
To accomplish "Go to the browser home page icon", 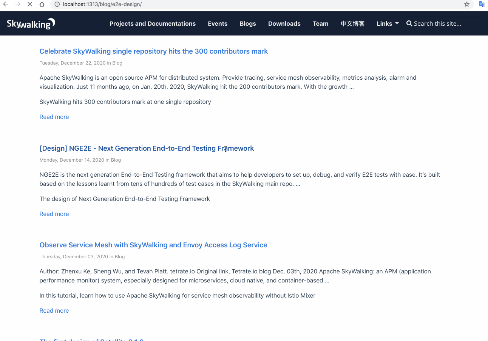I will (x=42, y=5).
